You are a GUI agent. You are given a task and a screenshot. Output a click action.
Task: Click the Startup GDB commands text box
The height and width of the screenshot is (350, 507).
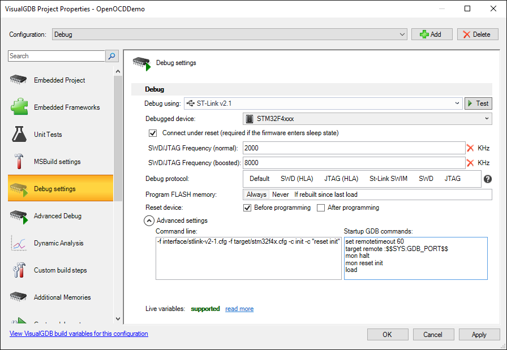pyautogui.click(x=416, y=258)
